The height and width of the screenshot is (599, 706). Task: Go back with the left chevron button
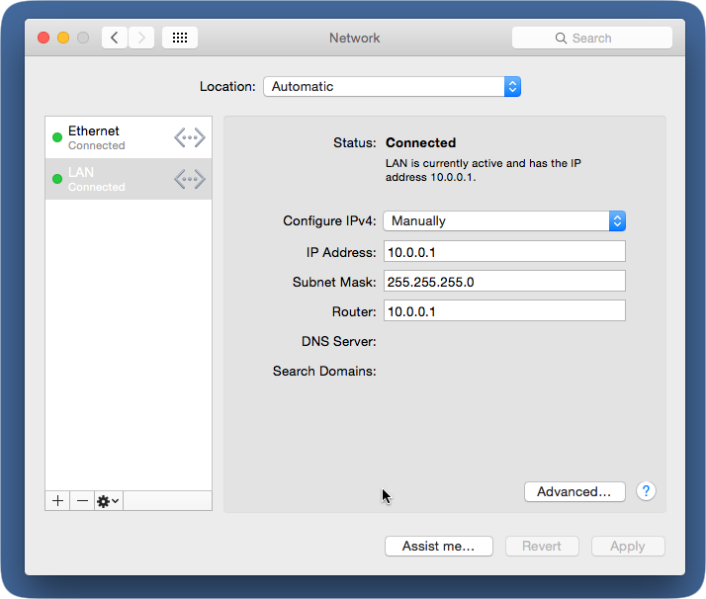(115, 38)
